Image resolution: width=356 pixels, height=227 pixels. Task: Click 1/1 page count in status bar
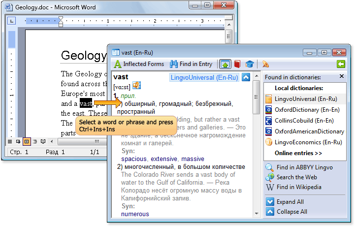click(x=95, y=152)
